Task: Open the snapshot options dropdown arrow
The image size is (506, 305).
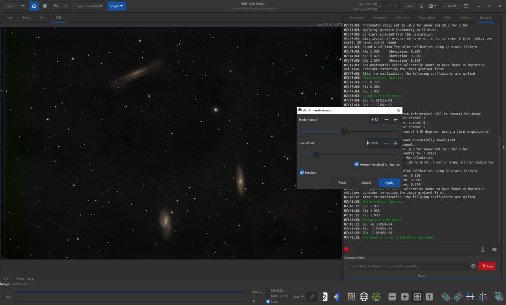Action: tap(435, 6)
